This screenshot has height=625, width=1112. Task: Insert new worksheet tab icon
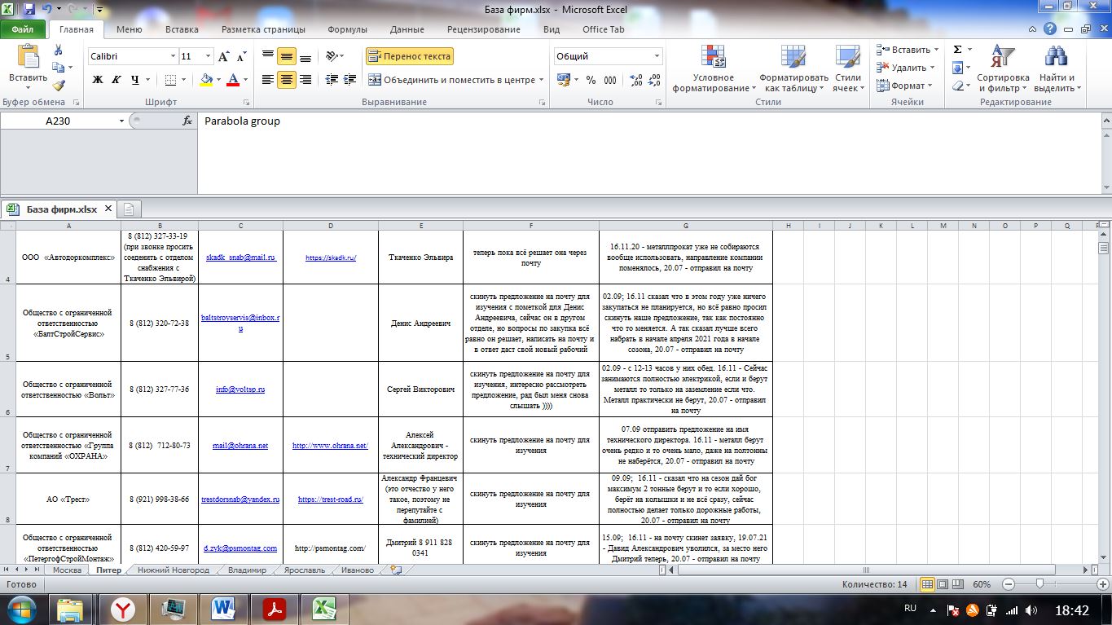point(396,570)
